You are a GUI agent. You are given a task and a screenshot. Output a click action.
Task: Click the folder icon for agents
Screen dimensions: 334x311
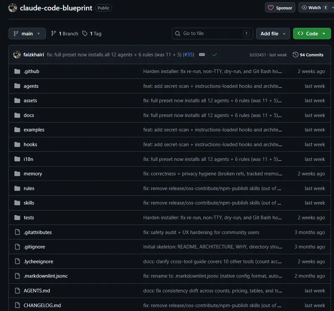[x=17, y=86]
